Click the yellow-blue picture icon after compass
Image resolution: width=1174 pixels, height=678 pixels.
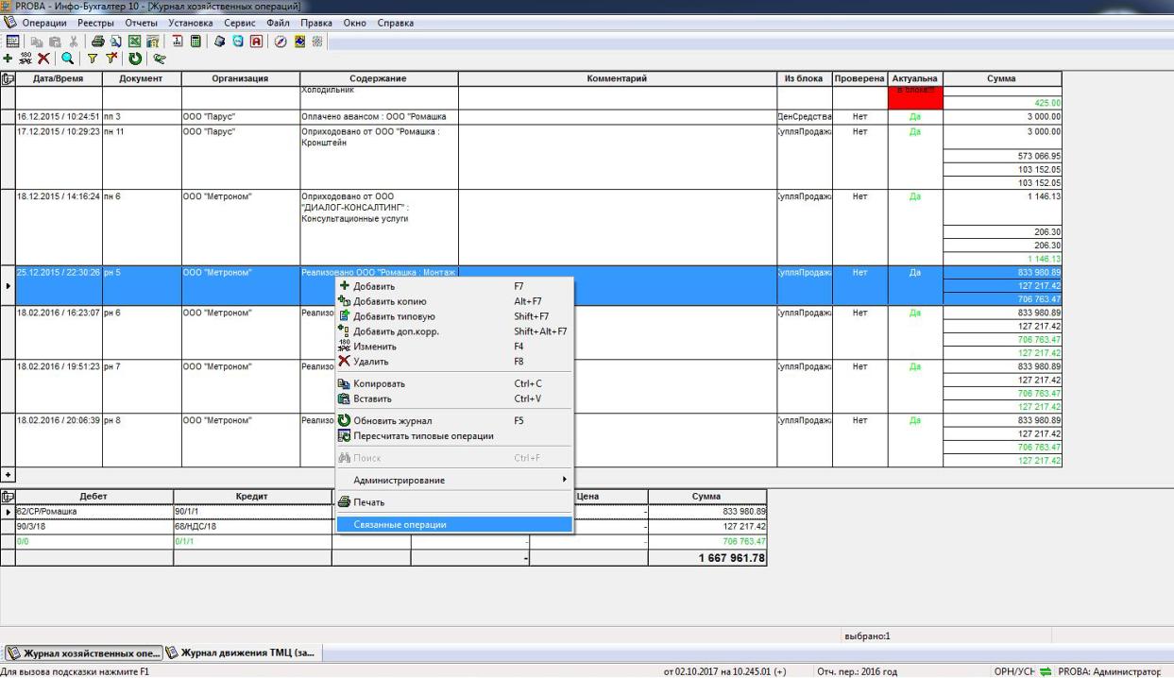click(x=299, y=42)
